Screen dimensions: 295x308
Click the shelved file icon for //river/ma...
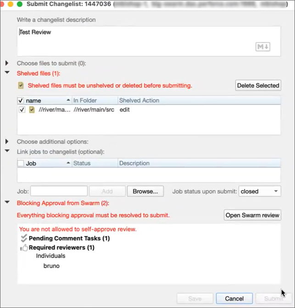coord(32,110)
